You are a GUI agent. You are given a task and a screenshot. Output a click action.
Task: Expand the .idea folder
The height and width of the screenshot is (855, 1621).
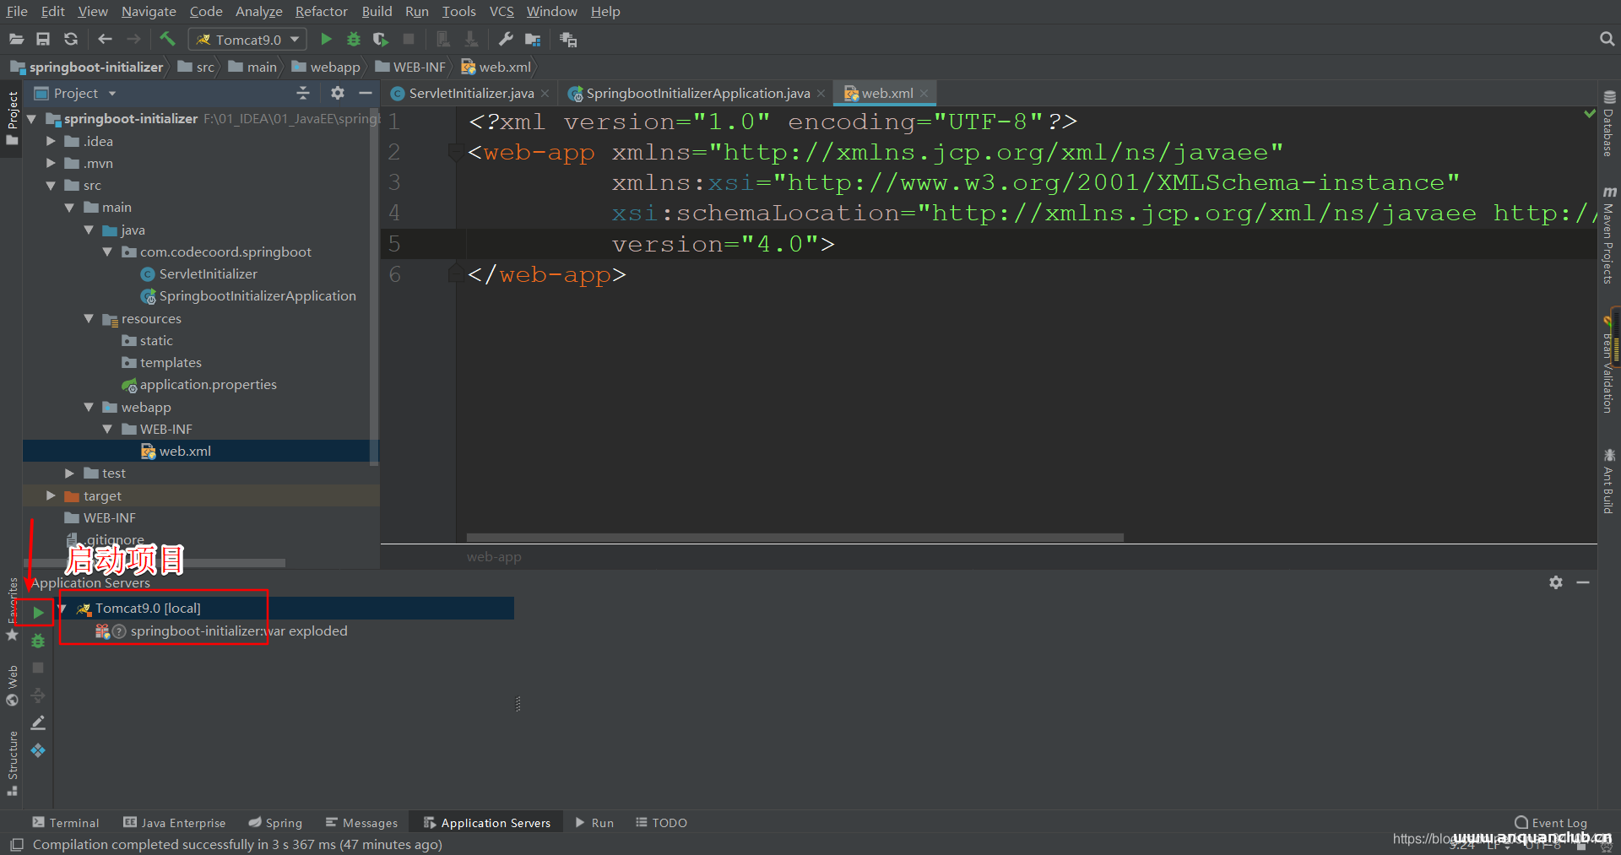[x=51, y=141]
